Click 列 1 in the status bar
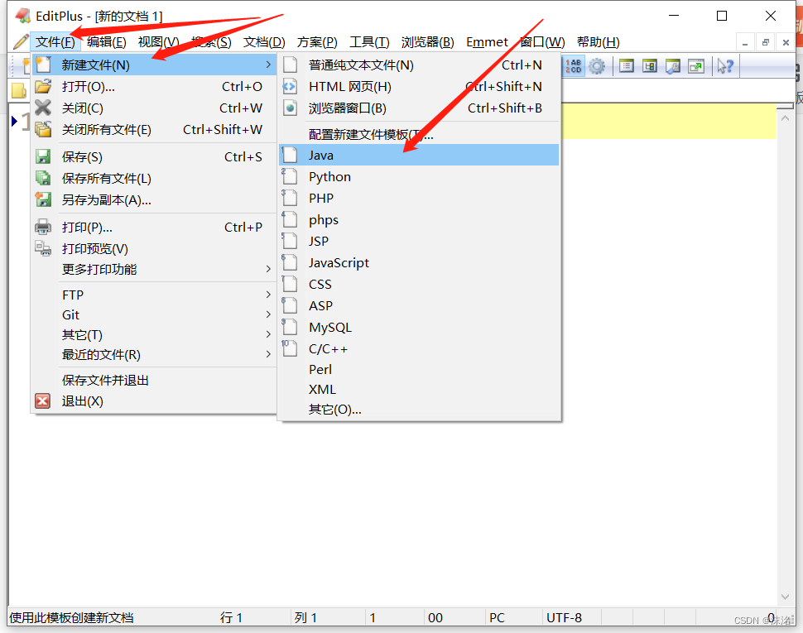The image size is (803, 633). pyautogui.click(x=305, y=617)
